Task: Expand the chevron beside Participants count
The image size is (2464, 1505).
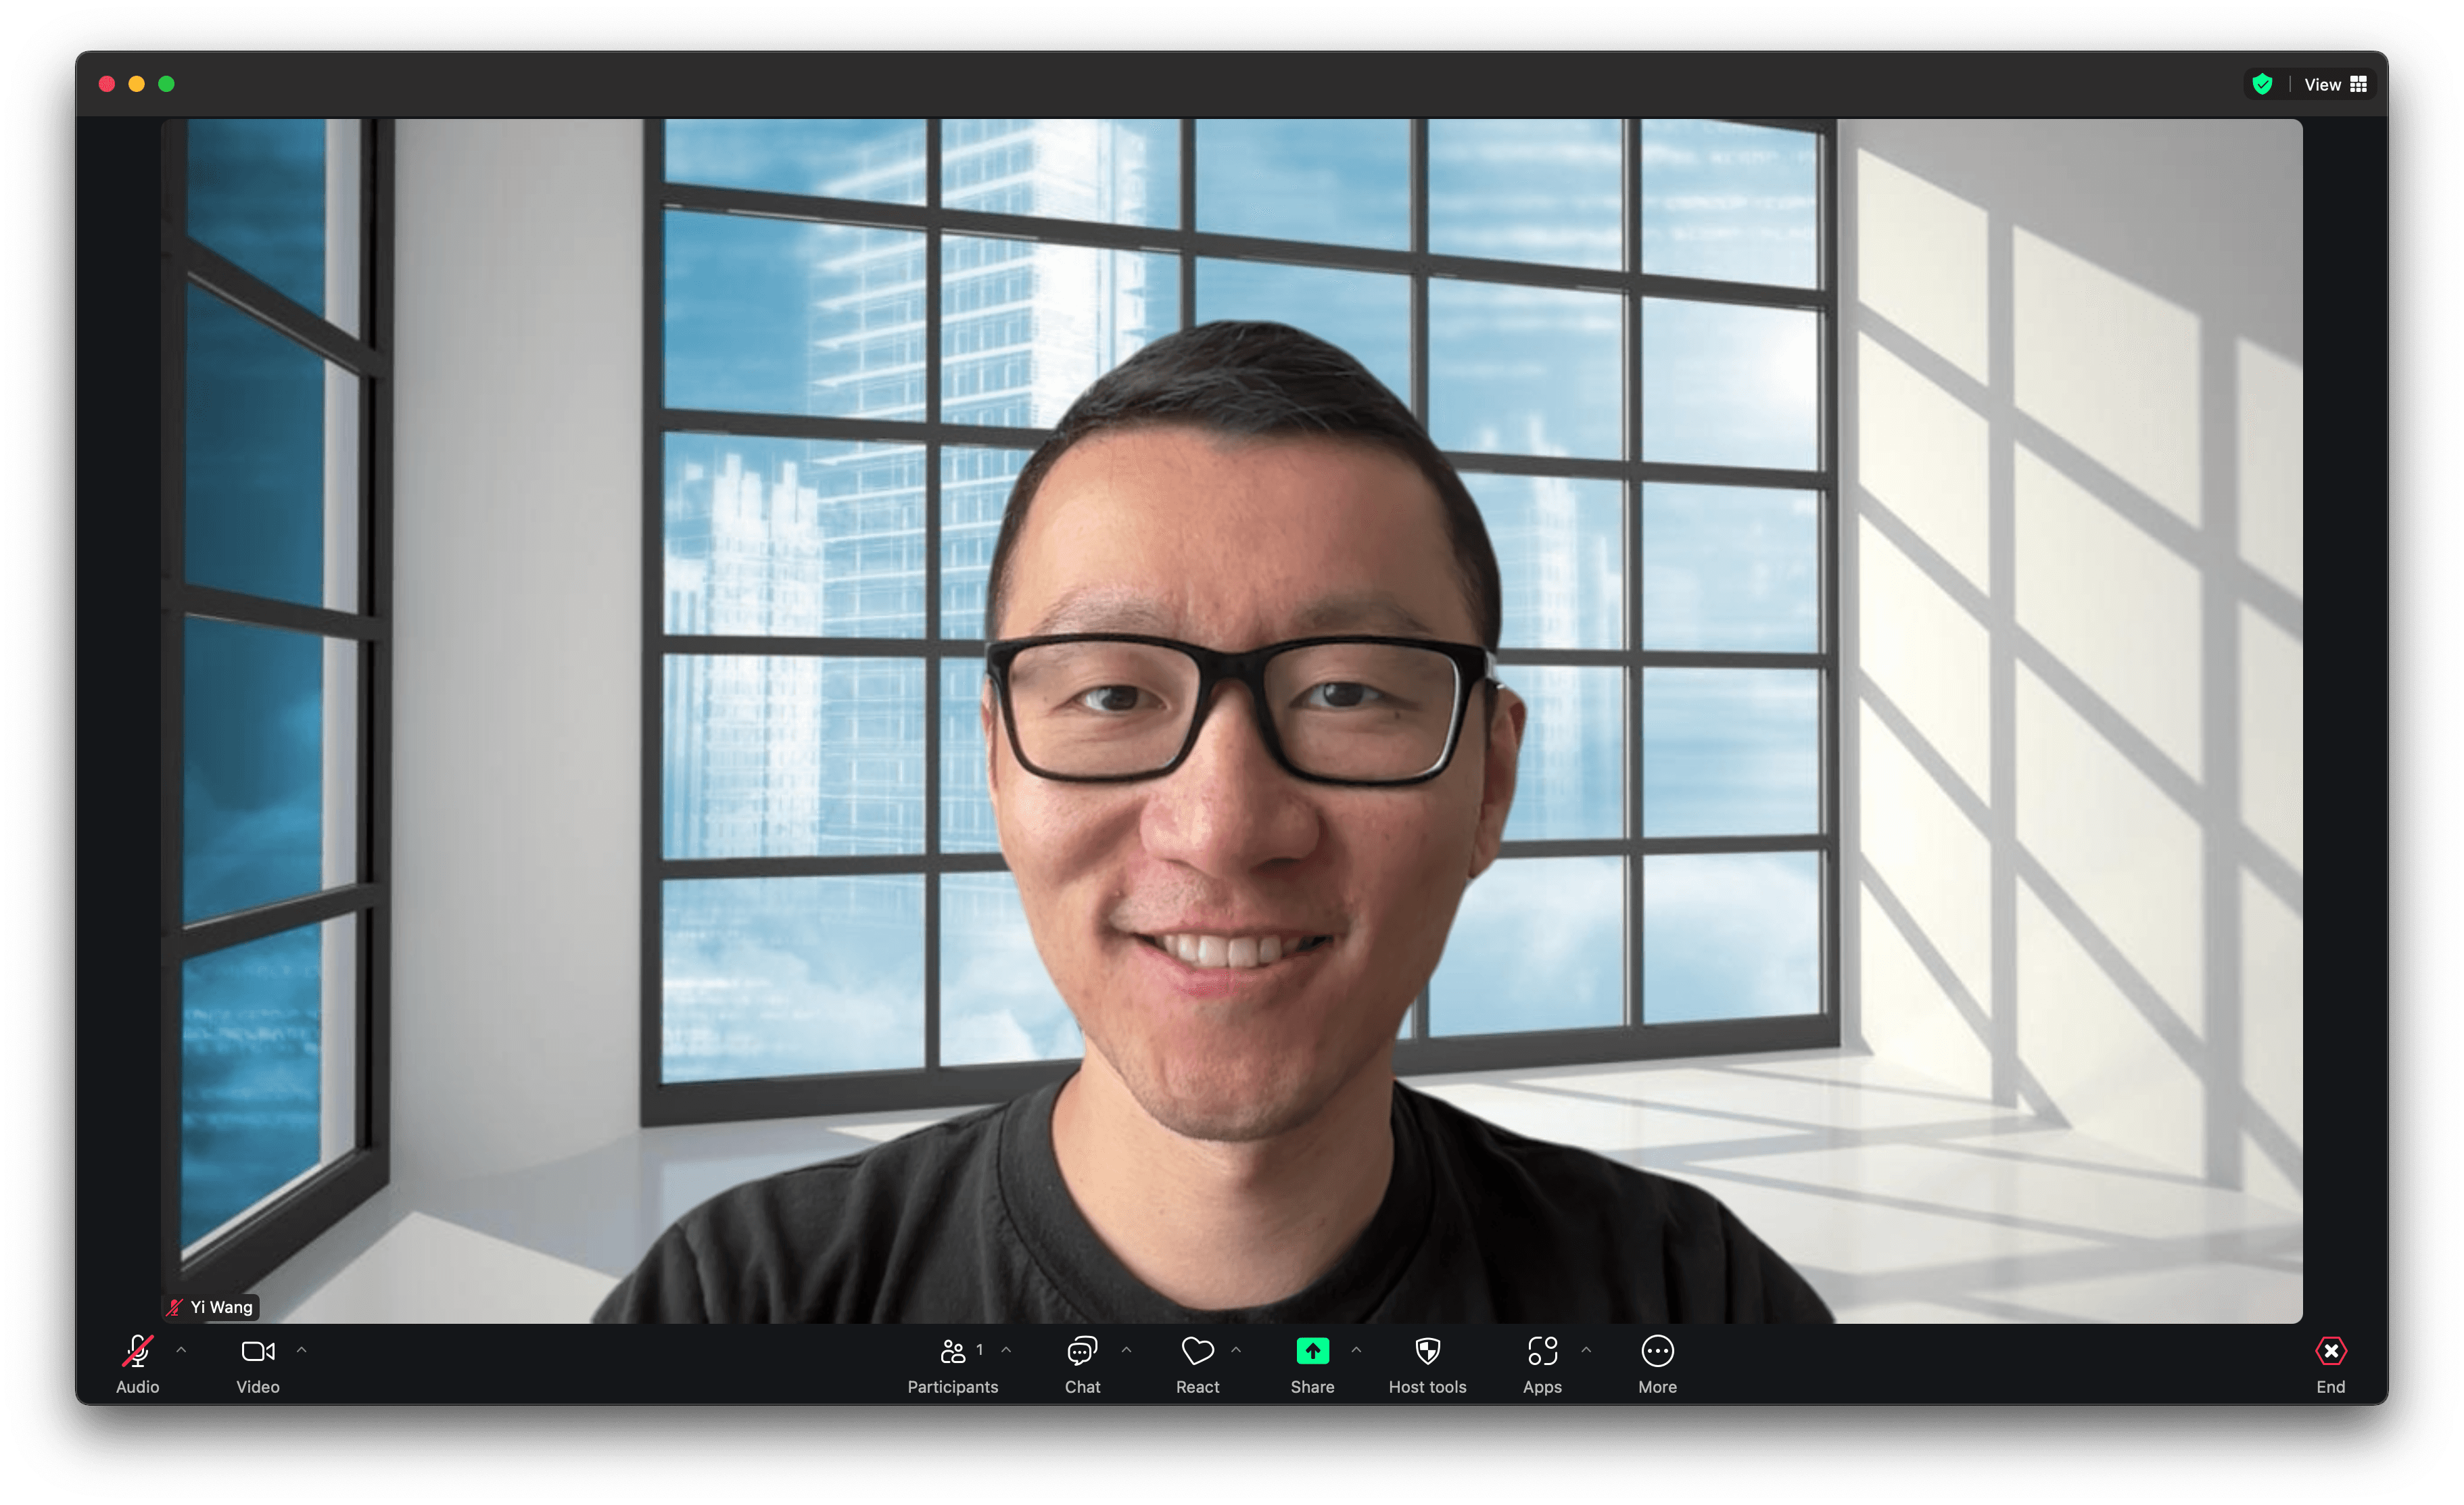Action: click(1006, 1350)
